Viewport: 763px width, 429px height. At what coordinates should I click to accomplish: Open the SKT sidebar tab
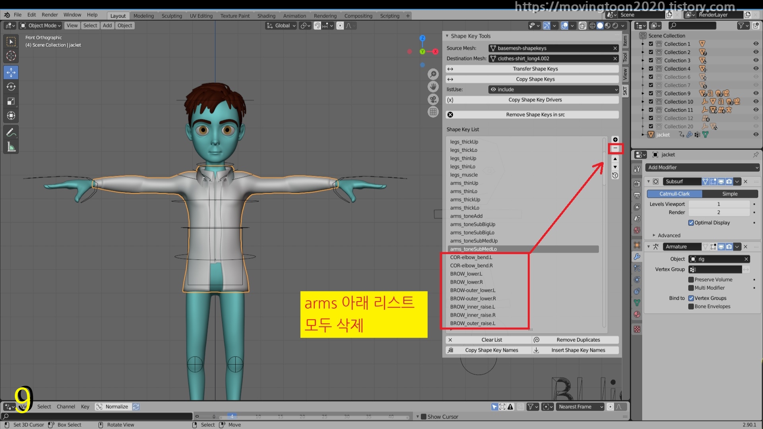pyautogui.click(x=625, y=91)
